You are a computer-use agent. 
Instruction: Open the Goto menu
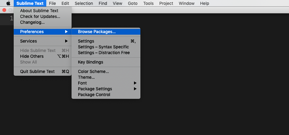click(x=133, y=3)
